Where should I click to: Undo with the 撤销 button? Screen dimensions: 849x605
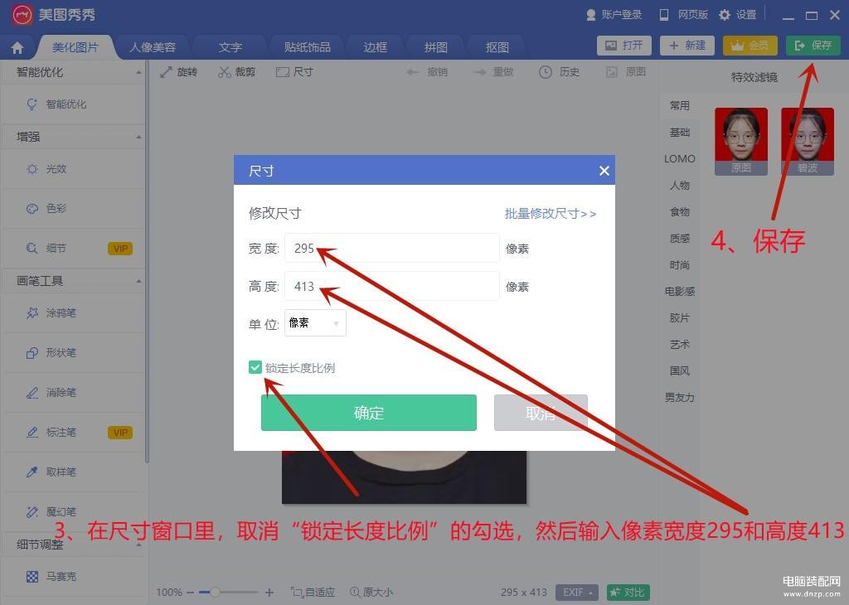click(427, 72)
